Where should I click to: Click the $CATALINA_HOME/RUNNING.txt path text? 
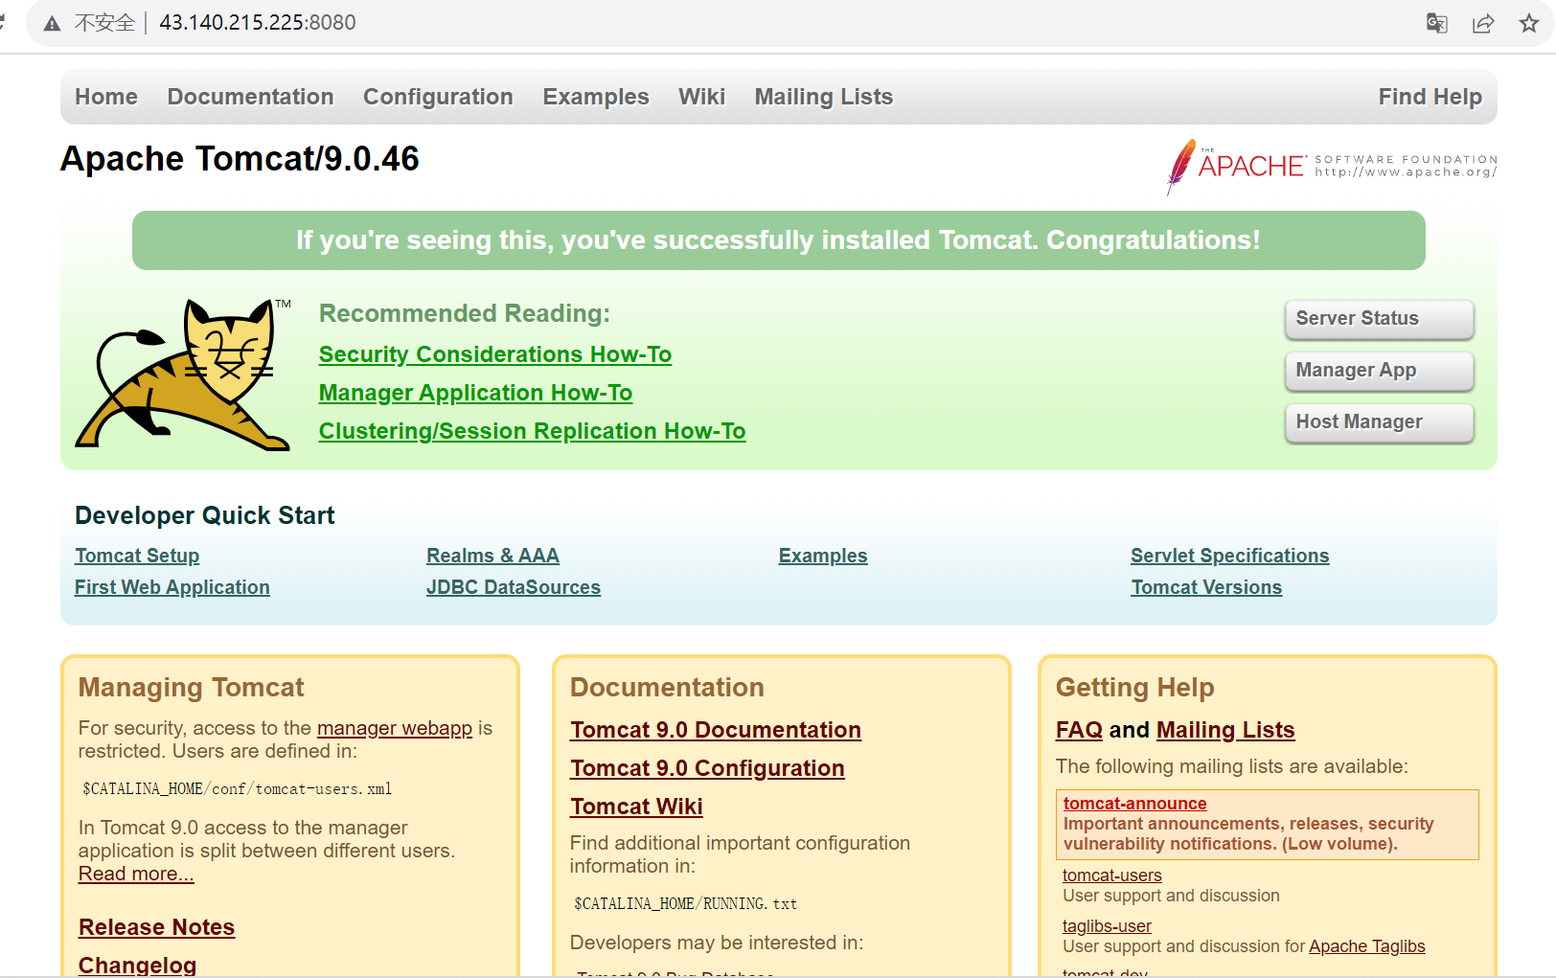point(685,904)
